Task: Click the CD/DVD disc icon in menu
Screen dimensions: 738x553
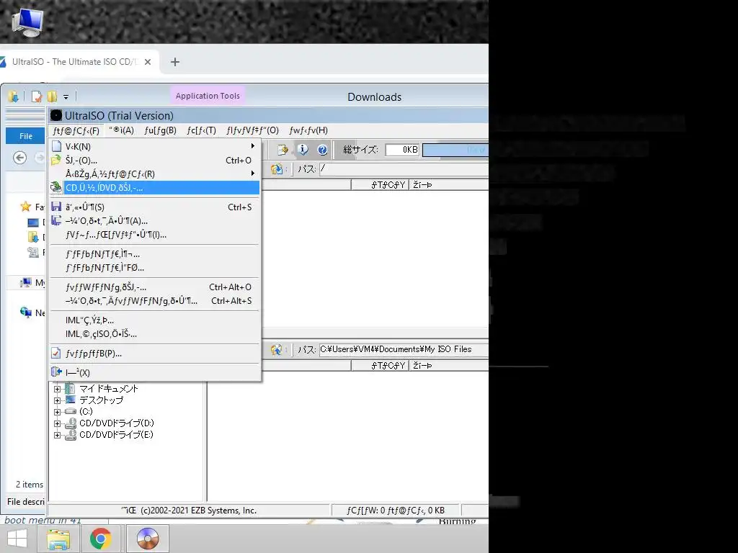Action: point(56,187)
